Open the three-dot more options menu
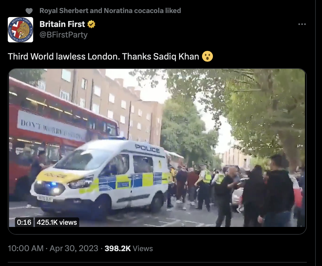The image size is (322, 266). point(302,24)
